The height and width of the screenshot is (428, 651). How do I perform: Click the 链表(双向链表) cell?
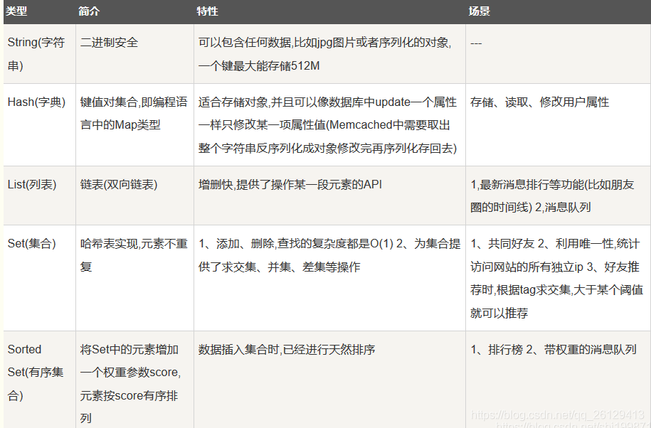[134, 196]
